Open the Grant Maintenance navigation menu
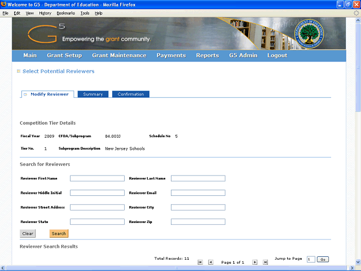361x271 pixels. tap(119, 55)
